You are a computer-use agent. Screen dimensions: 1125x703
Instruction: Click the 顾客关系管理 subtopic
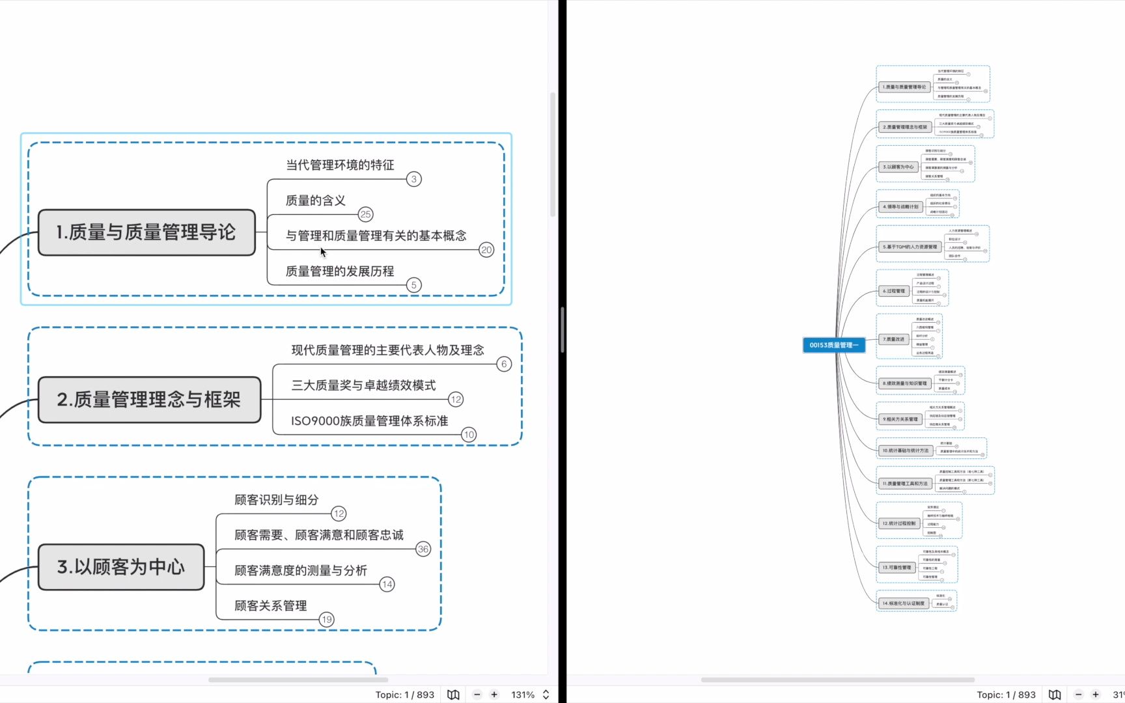[271, 605]
